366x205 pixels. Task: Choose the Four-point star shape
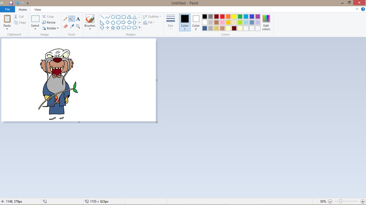(108, 28)
